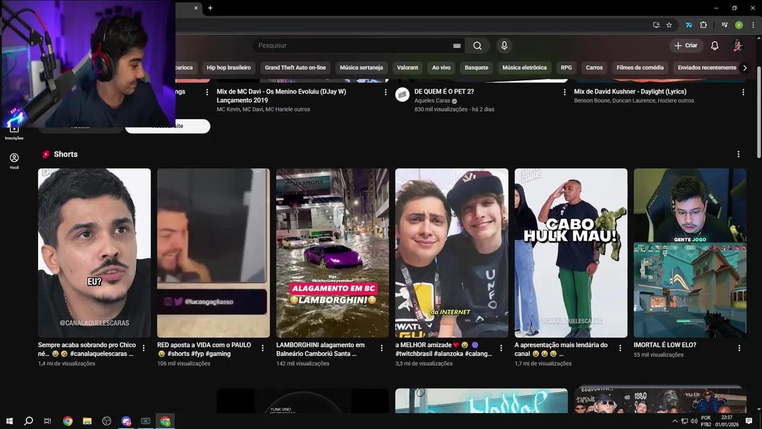Viewport: 762px width, 429px height.
Task: Open options for Mix de David Kushner
Action: 743,92
